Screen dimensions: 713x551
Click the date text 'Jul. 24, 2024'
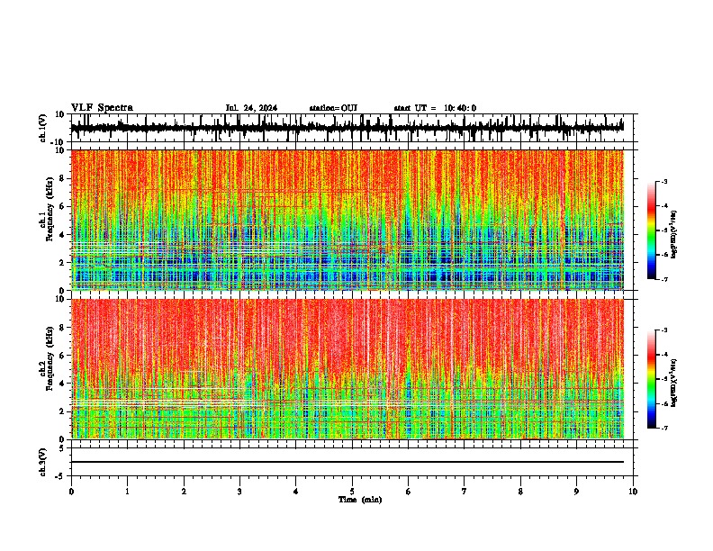coord(251,108)
